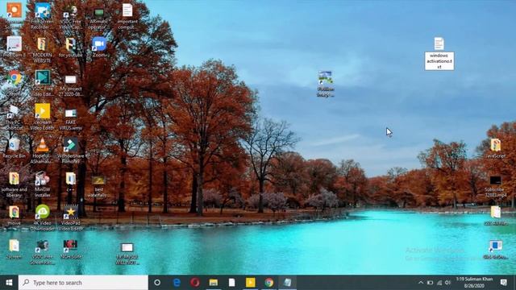Open the volume control in the tray
The image size is (516, 290).
pos(447,283)
